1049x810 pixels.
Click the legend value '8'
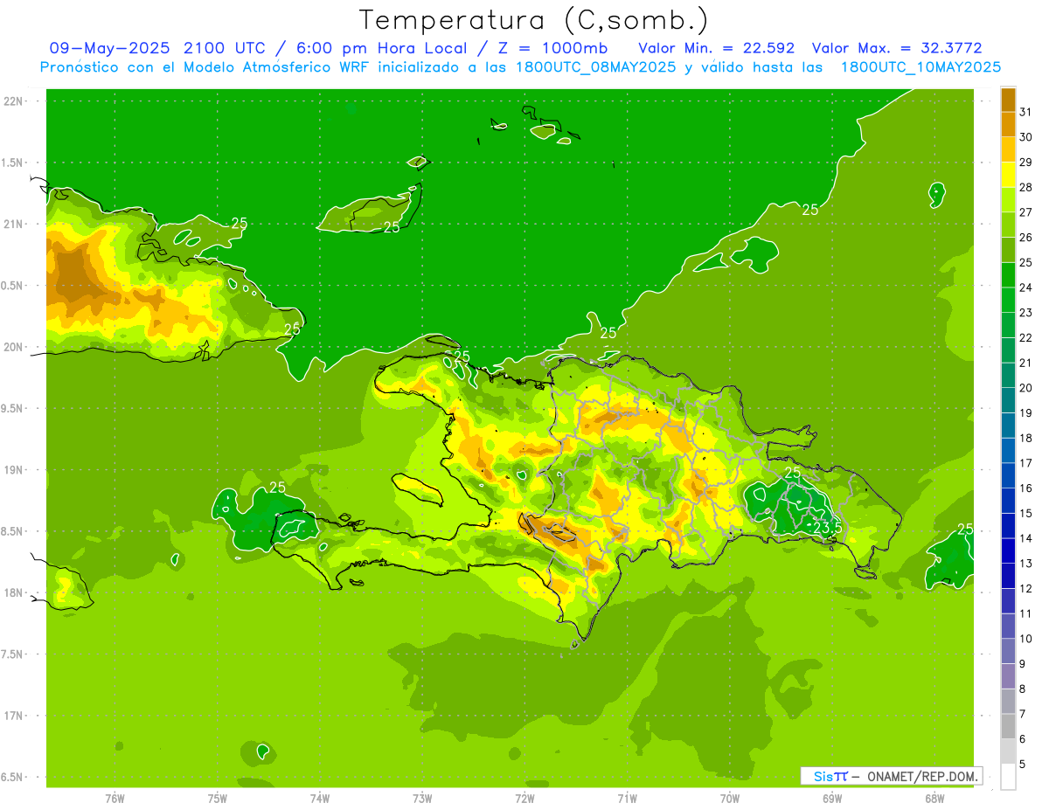1022,689
